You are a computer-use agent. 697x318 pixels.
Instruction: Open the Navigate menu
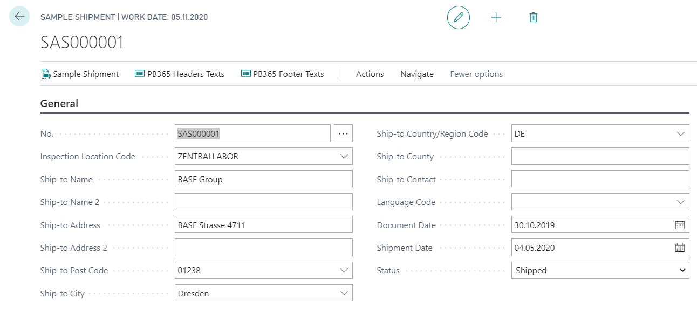point(417,74)
